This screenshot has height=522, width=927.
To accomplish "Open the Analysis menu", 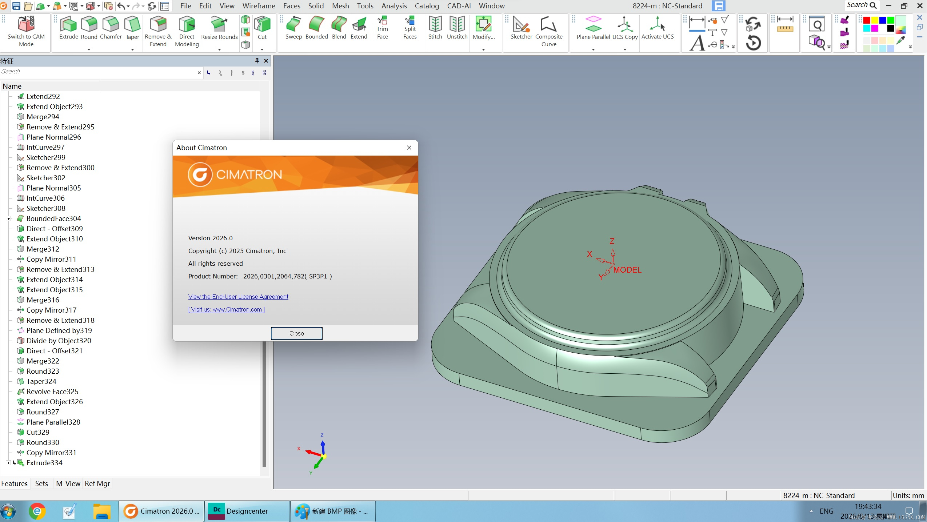I will [x=394, y=6].
